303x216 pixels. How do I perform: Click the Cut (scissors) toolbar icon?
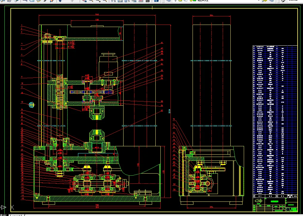pos(25,1)
